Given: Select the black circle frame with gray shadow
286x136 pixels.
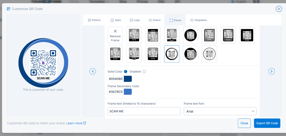Looking at the screenshot, I should point(190,54).
